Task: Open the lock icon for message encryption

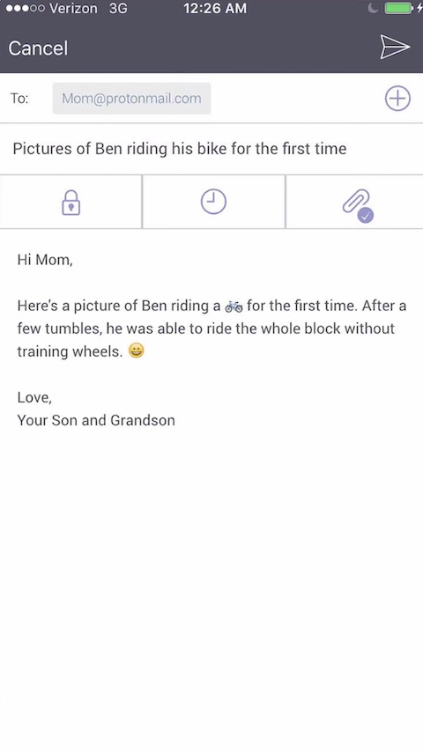Action: click(70, 202)
